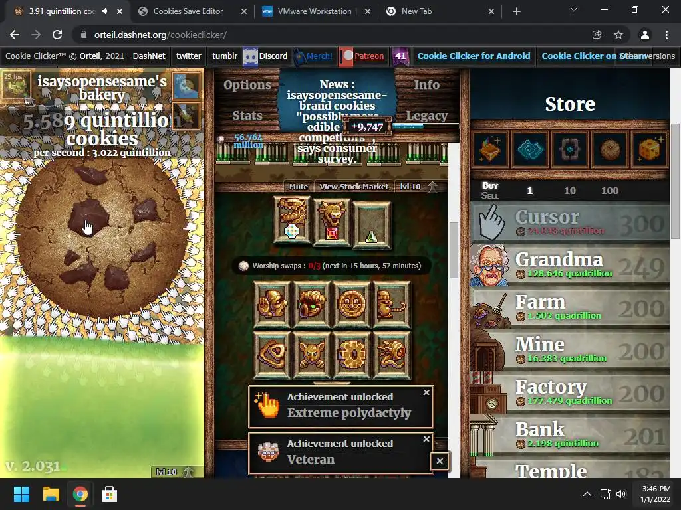Select first pantheon spirit slot with serpent
Screen dimensions: 681x510
[292, 221]
